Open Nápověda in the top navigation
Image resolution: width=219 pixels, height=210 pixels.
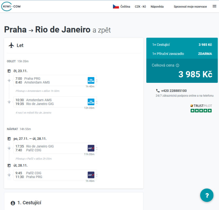pos(157,7)
